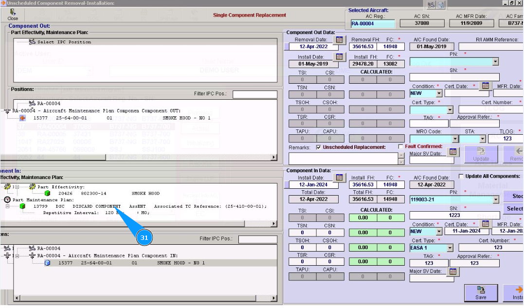Click TAG field in Component In Data
The height and width of the screenshot is (308, 524).
[x=429, y=263]
